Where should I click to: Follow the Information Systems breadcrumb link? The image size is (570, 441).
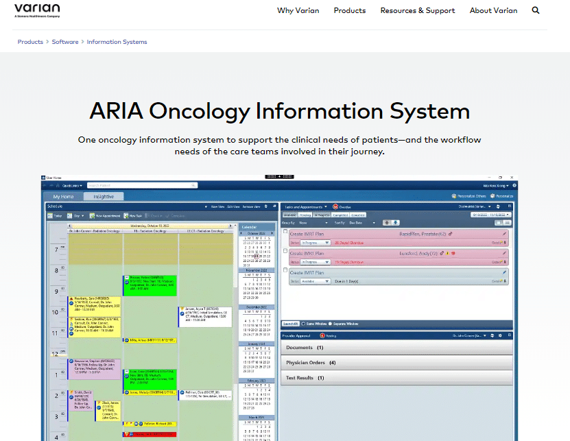coord(117,42)
